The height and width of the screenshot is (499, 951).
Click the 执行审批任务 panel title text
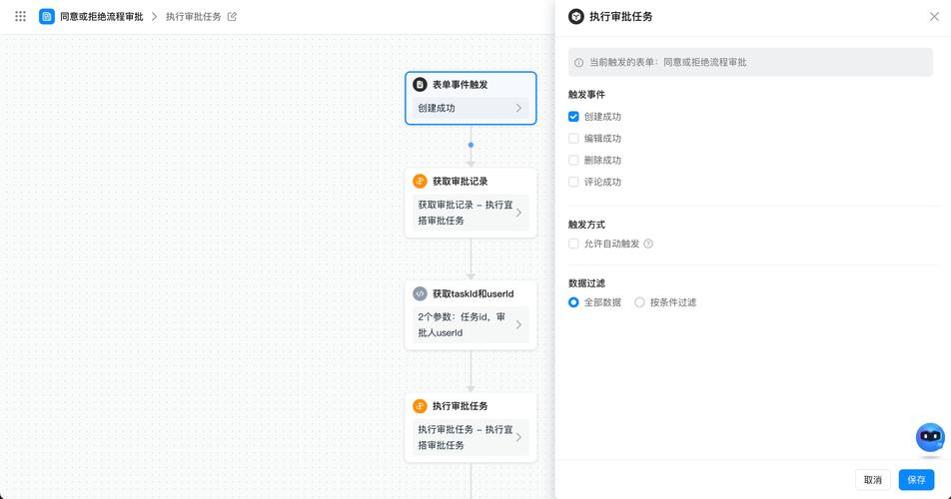pos(620,16)
